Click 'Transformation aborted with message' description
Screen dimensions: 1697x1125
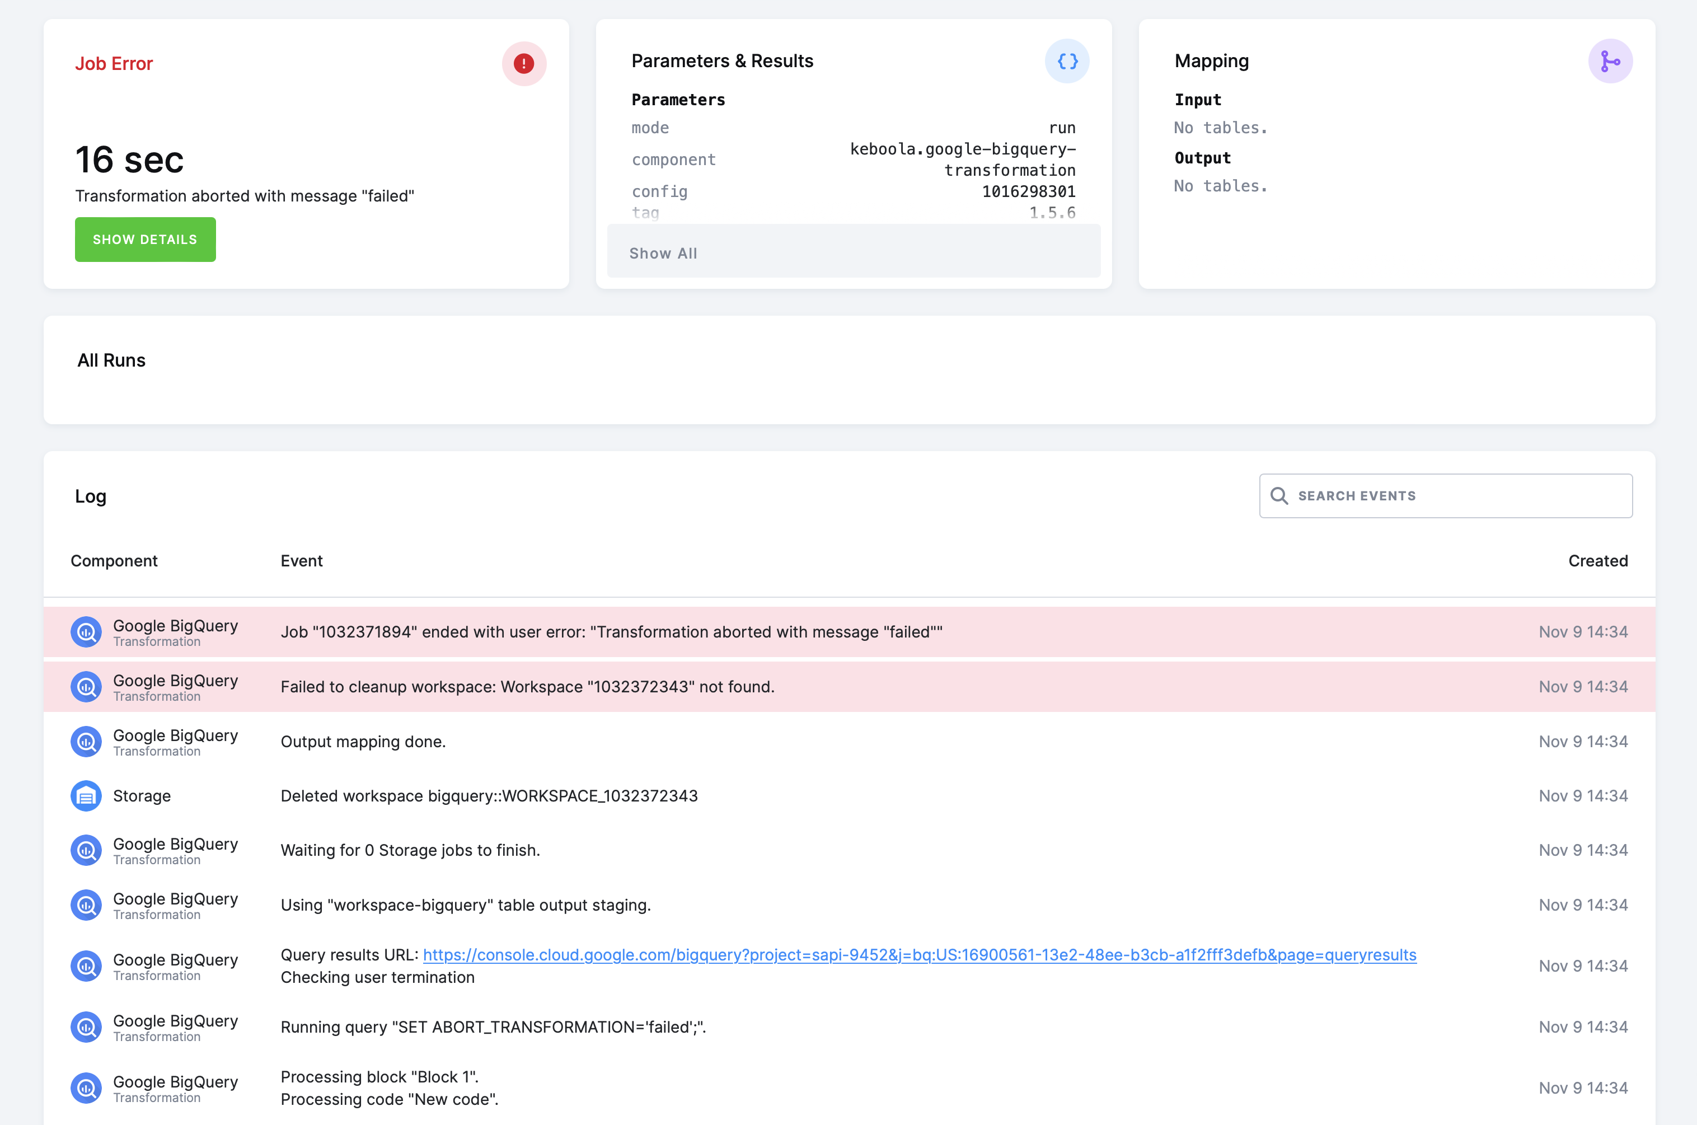point(245,196)
